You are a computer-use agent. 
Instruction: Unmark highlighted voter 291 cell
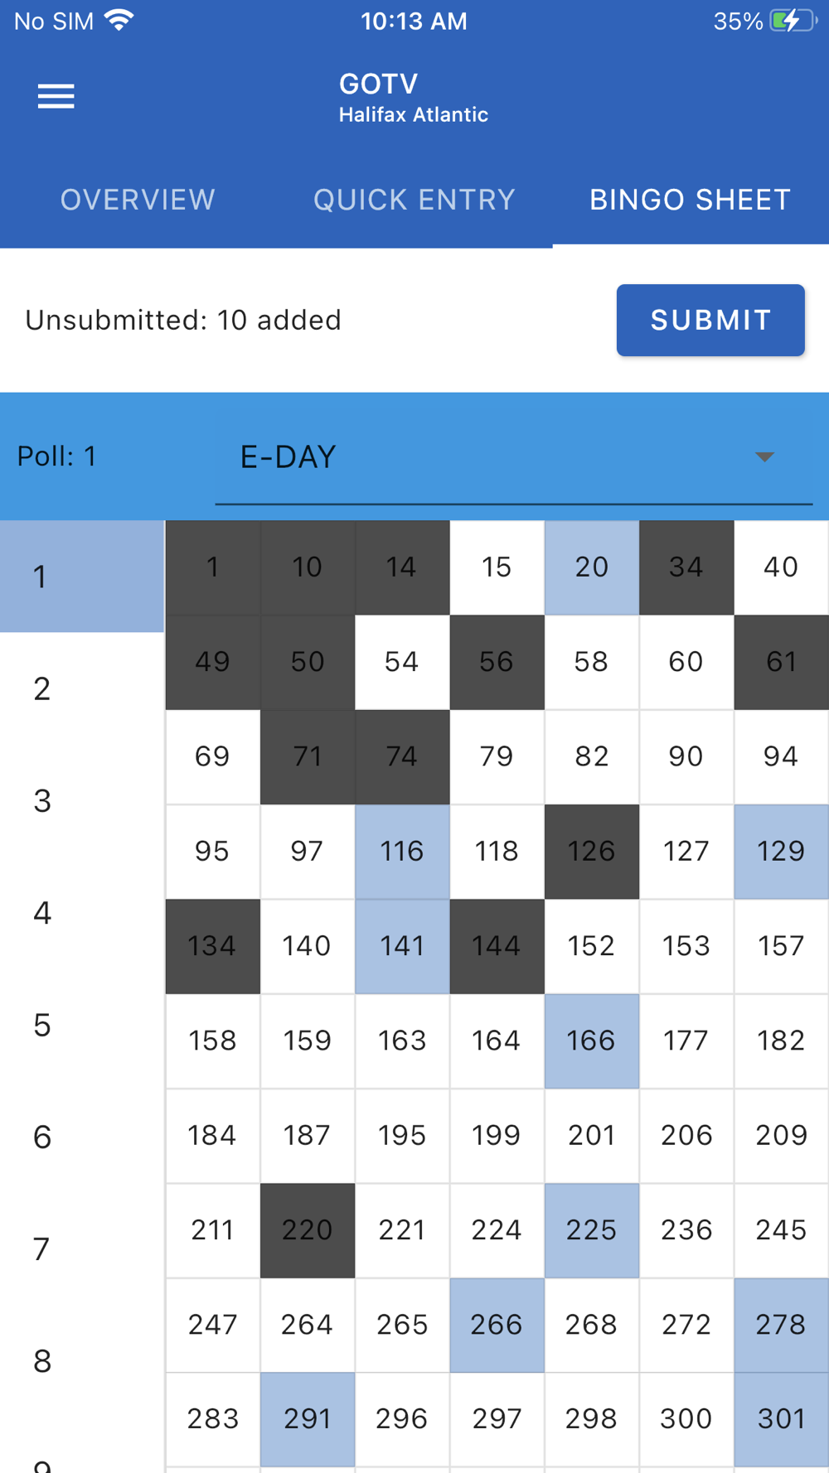(308, 1419)
